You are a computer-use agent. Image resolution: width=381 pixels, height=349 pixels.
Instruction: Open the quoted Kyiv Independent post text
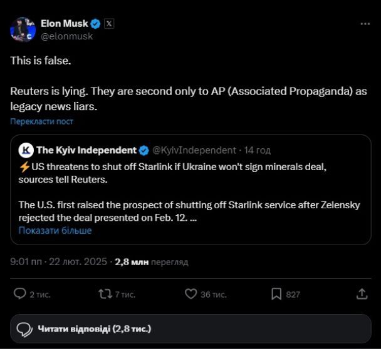pyautogui.click(x=188, y=188)
